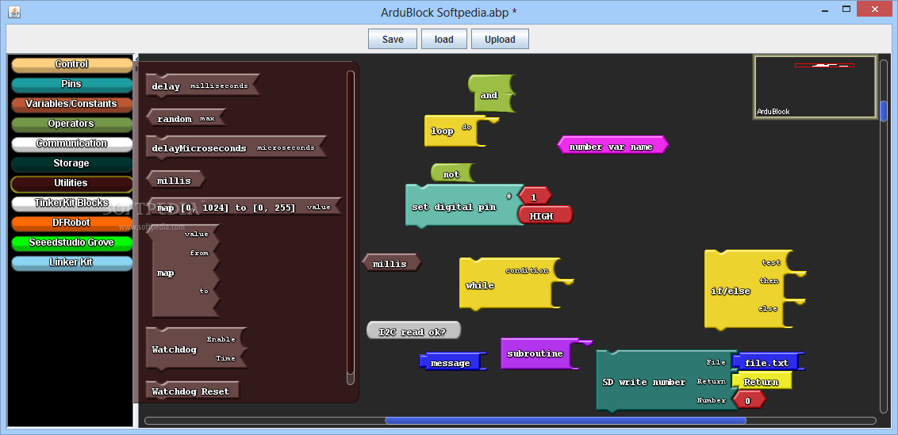Select the yellow 'Return' block

coord(762,381)
